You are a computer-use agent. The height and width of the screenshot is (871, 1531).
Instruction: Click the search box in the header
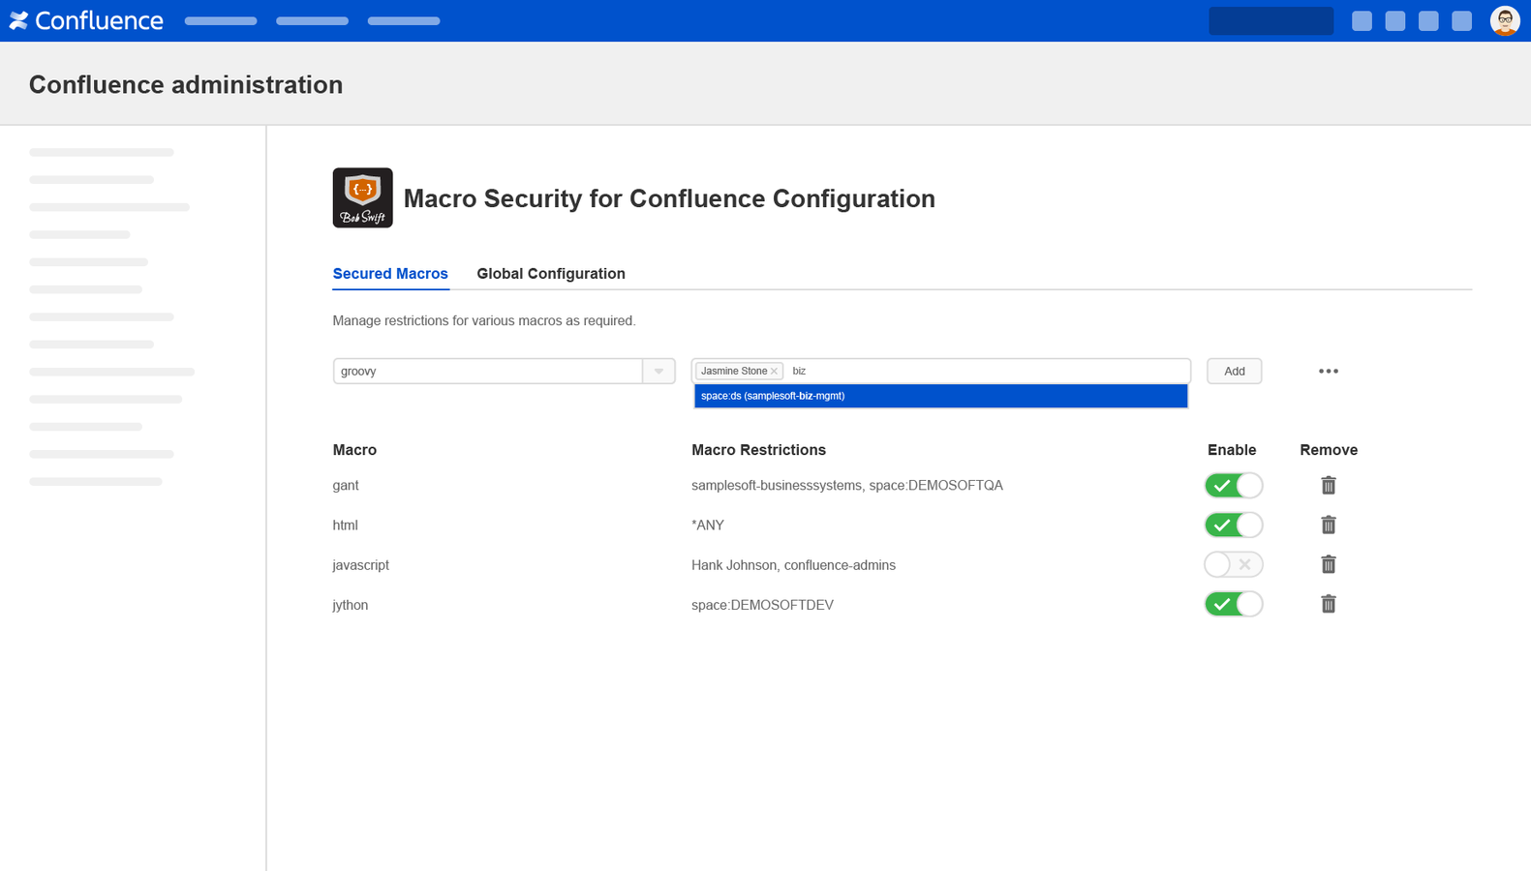[x=1271, y=20]
